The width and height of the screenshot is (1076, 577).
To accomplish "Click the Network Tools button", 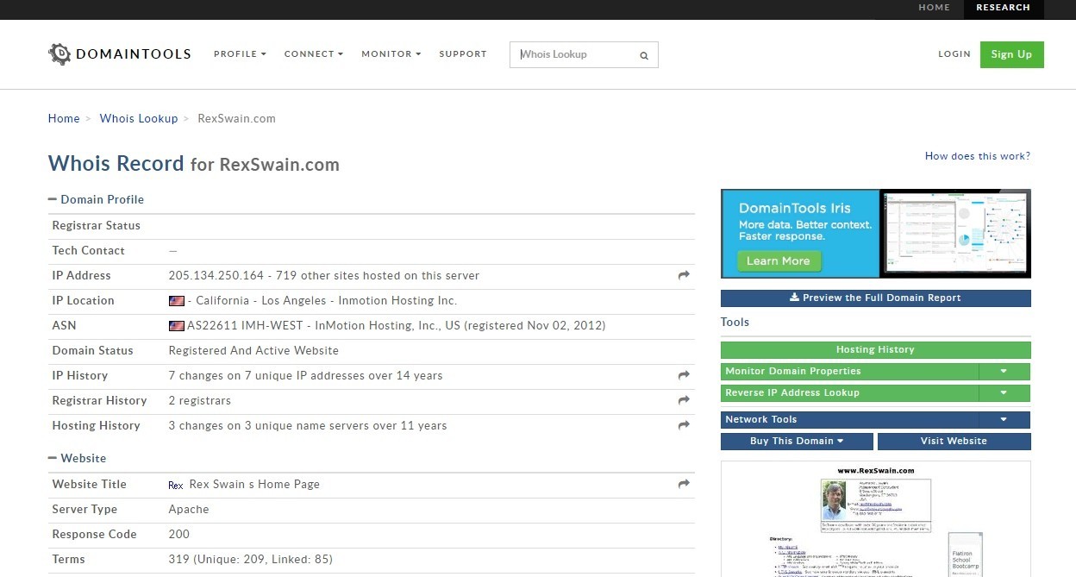I will coord(849,419).
